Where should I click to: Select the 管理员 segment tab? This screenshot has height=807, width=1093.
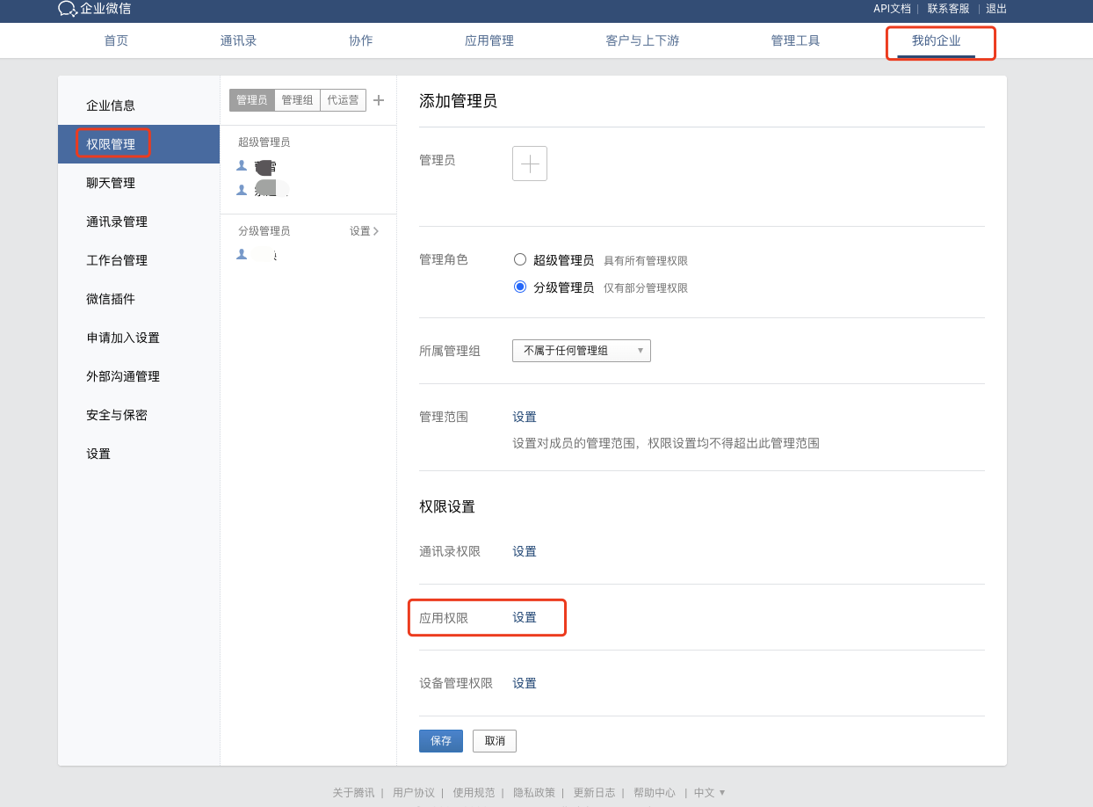(x=252, y=100)
